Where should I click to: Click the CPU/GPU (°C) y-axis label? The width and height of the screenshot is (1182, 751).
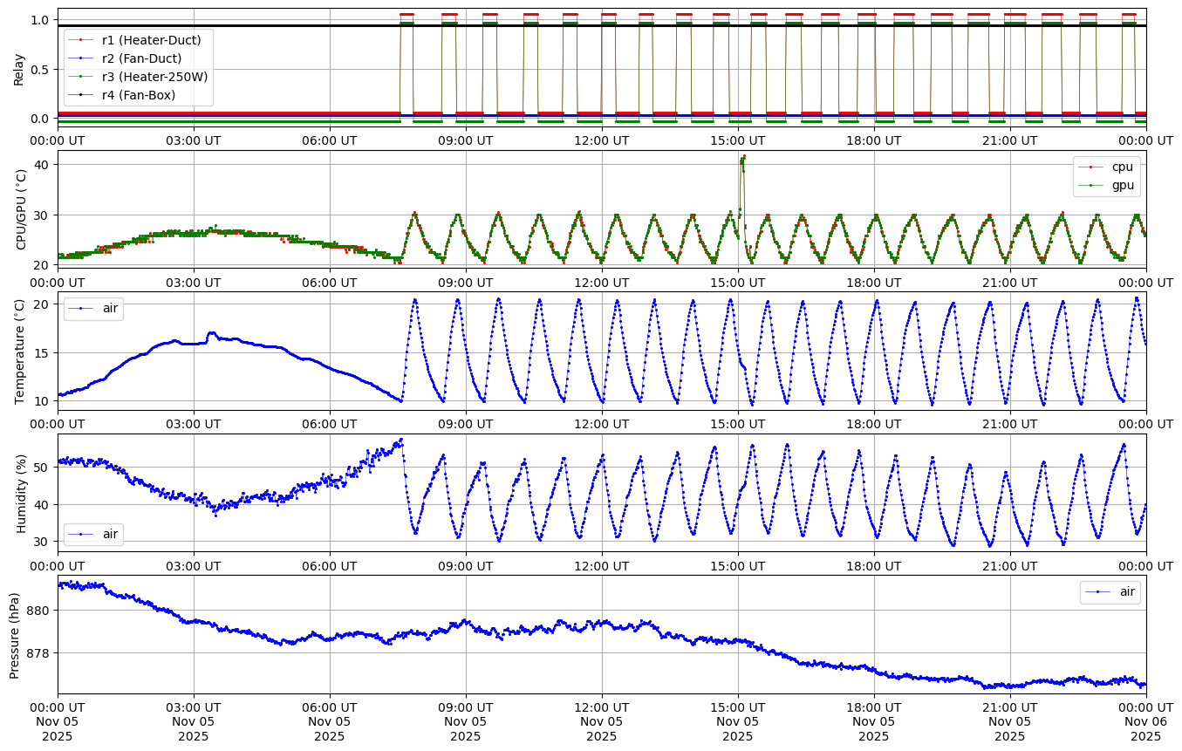pyautogui.click(x=22, y=208)
